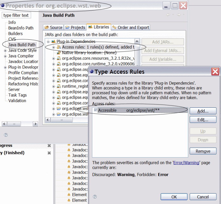Select Validation in the properties tree
The width and height of the screenshot is (221, 204).
point(17,101)
